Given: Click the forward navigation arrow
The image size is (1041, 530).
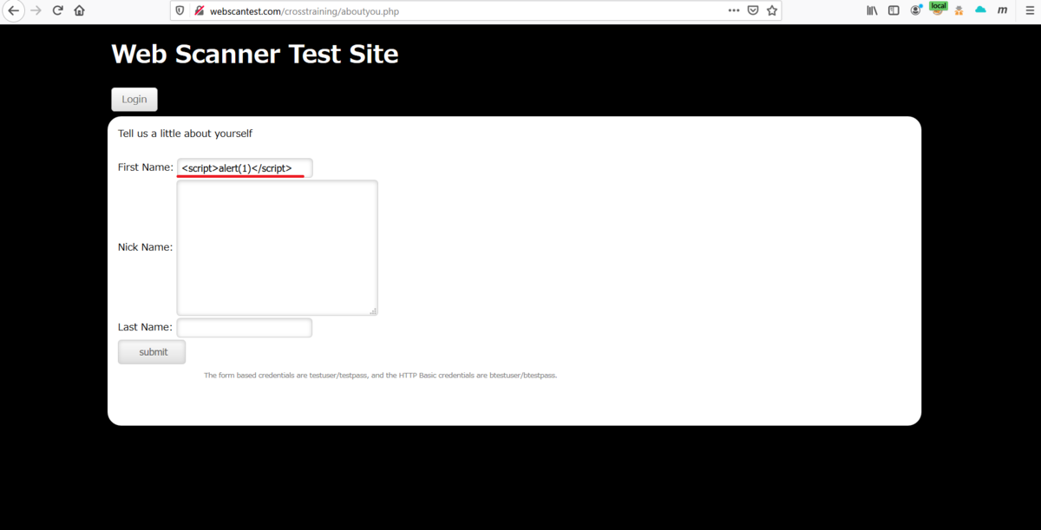Looking at the screenshot, I should click(x=36, y=10).
